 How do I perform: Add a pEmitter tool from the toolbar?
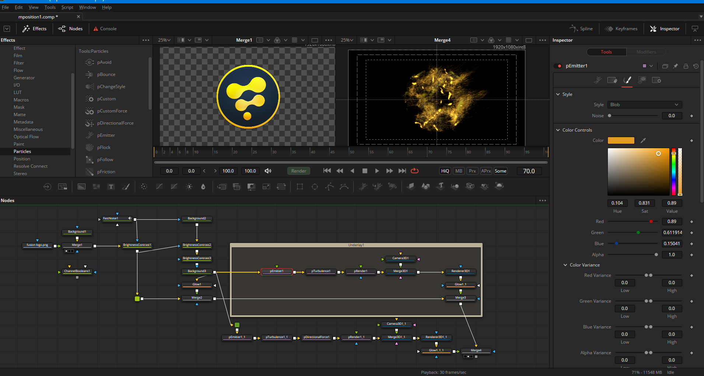click(363, 187)
